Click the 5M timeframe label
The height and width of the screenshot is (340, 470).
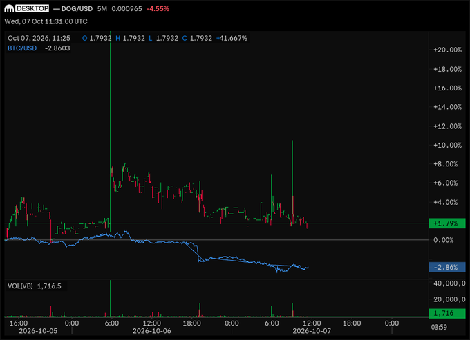[x=102, y=9]
